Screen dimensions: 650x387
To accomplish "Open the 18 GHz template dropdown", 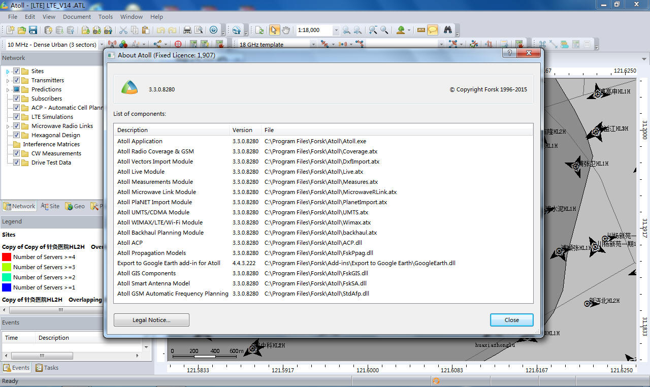I will tap(313, 45).
